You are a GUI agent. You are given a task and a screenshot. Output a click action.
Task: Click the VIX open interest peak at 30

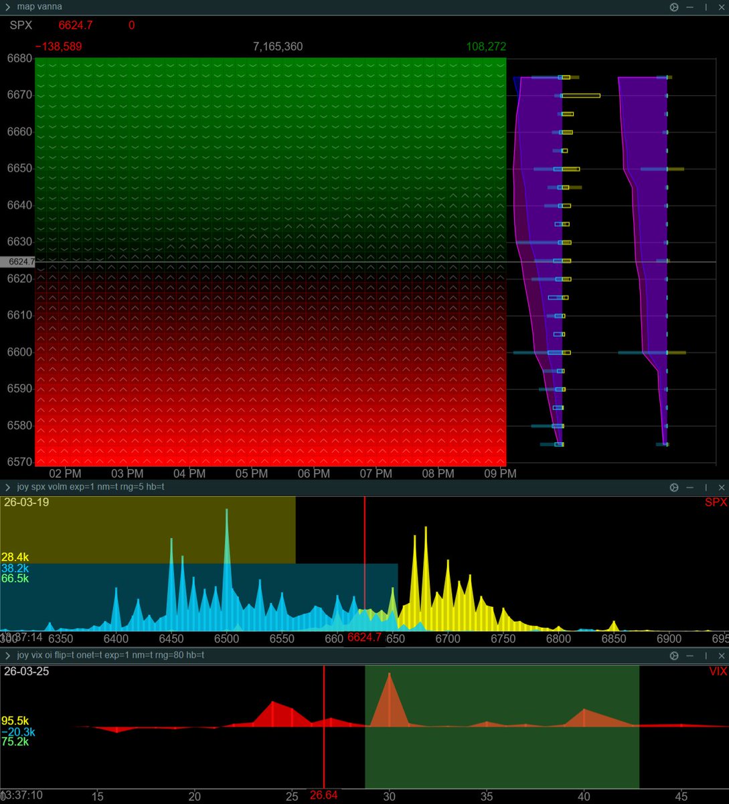[x=389, y=700]
